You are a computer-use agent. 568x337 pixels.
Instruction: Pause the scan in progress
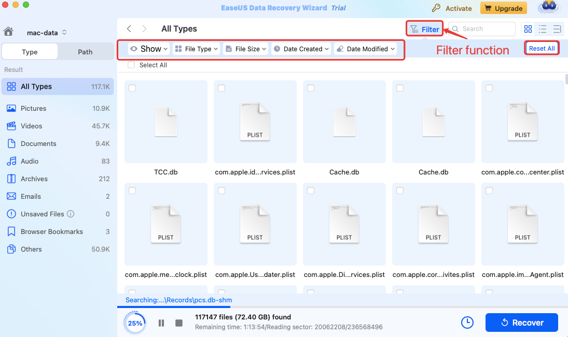coord(161,323)
